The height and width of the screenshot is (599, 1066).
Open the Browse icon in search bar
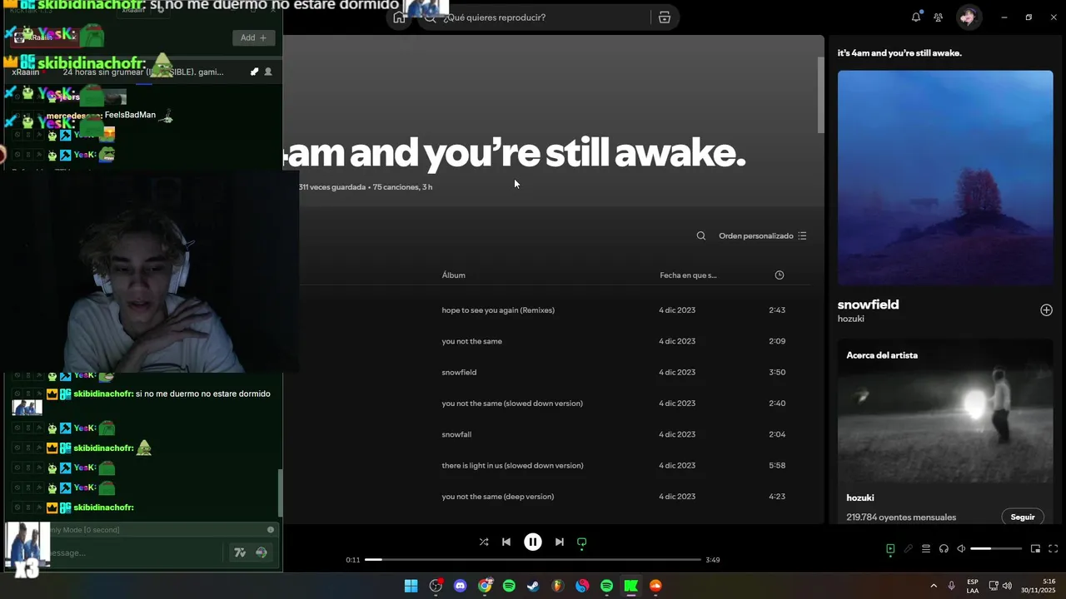click(x=665, y=17)
